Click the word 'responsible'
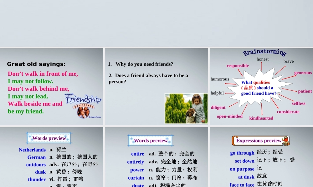The width and height of the screenshot is (313, 187). coord(238,66)
